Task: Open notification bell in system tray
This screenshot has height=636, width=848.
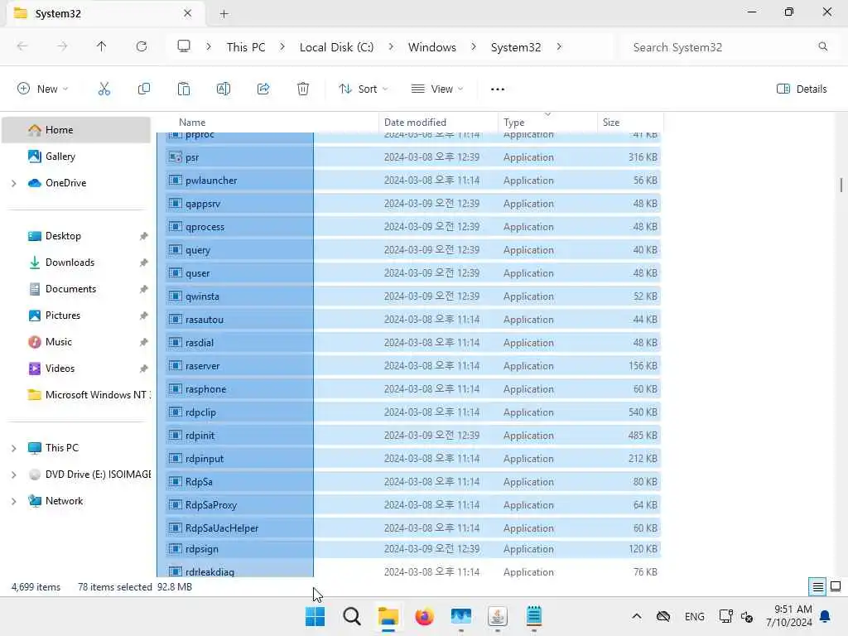Action: coord(826,616)
